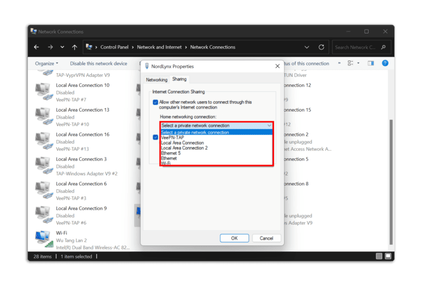Image resolution: width=422 pixels, height=286 pixels.
Task: Open recent locations chevron
Action: point(62,47)
